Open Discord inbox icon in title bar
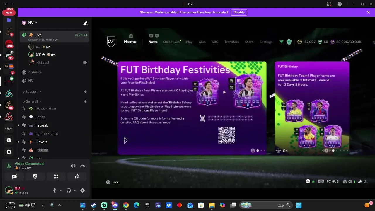This screenshot has height=211, width=375. pos(329,4)
